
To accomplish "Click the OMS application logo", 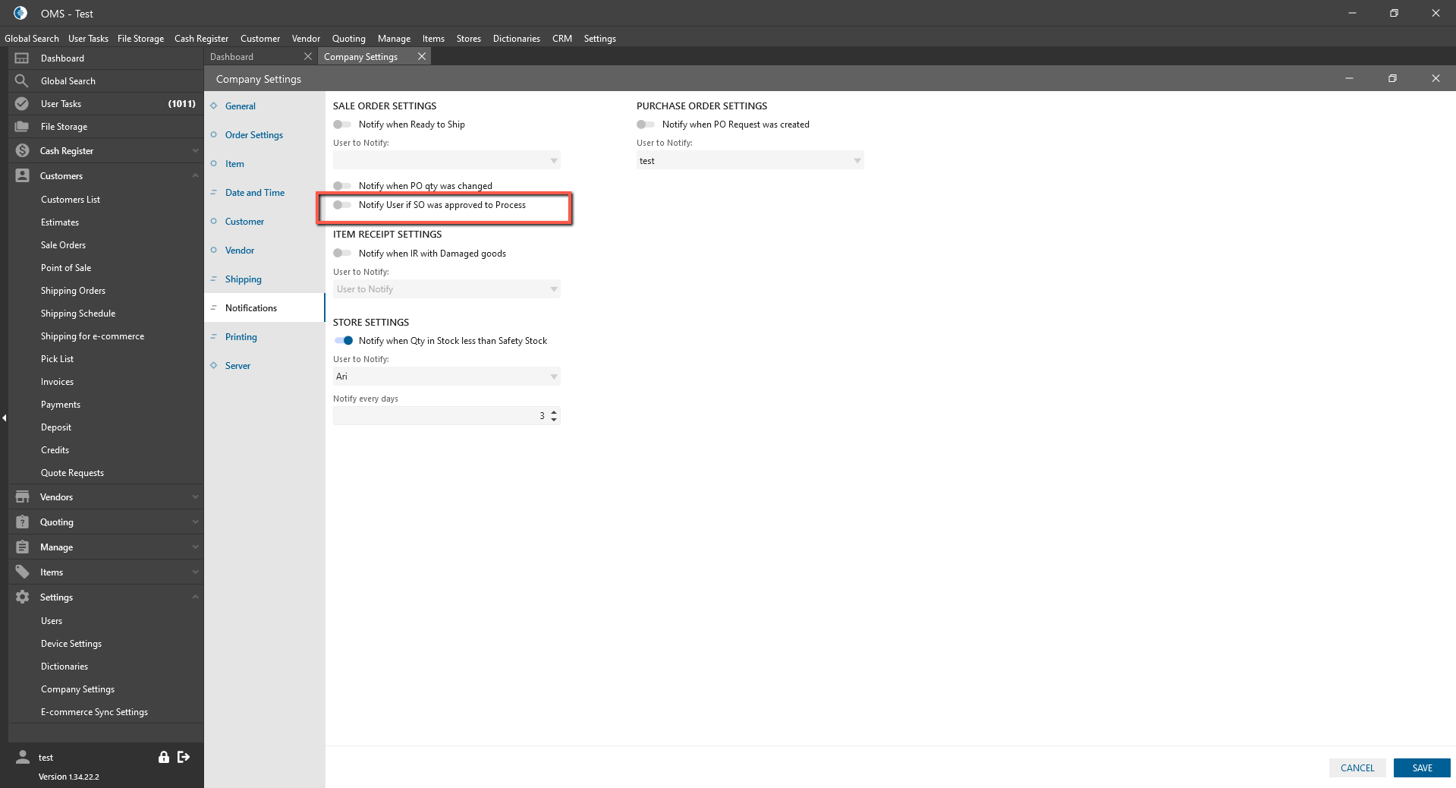I will tap(20, 14).
